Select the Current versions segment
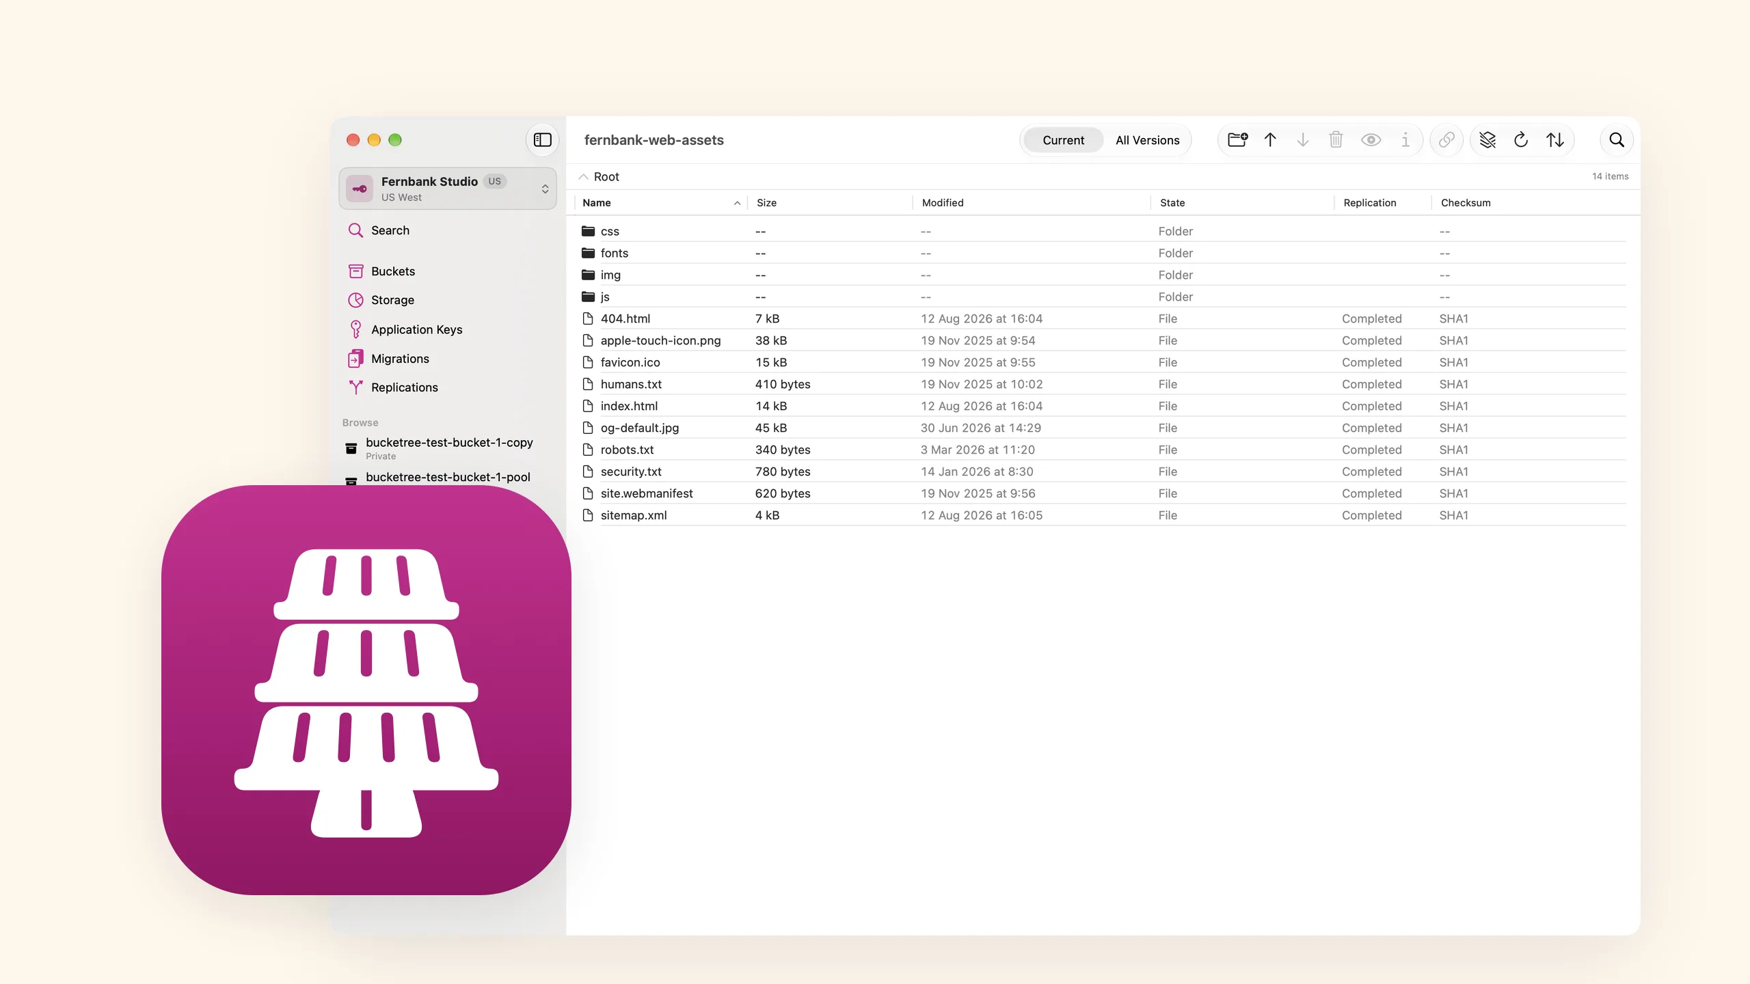Viewport: 1750px width, 984px height. tap(1063, 140)
